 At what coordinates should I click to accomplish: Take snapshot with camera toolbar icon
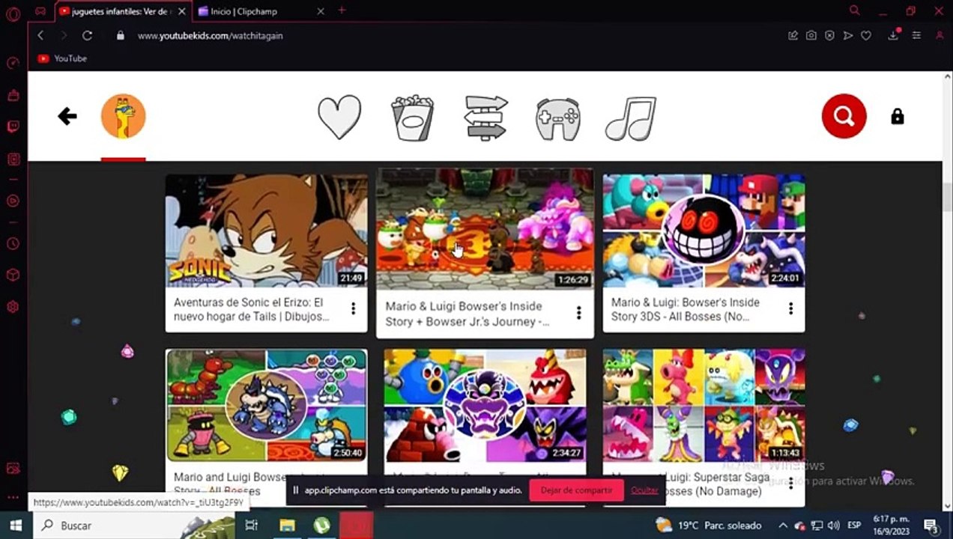click(811, 35)
